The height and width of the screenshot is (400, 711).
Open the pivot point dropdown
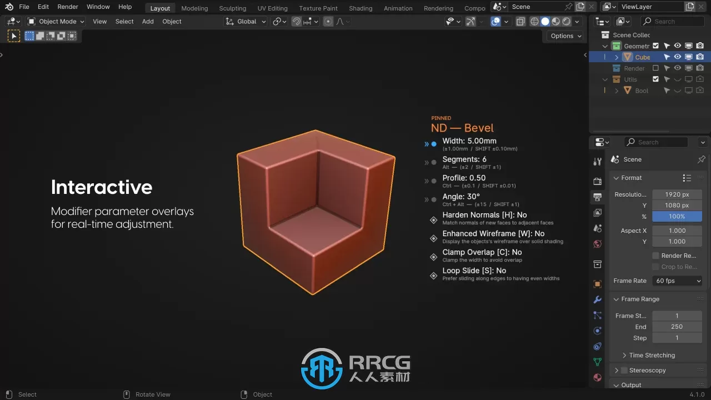pos(279,21)
